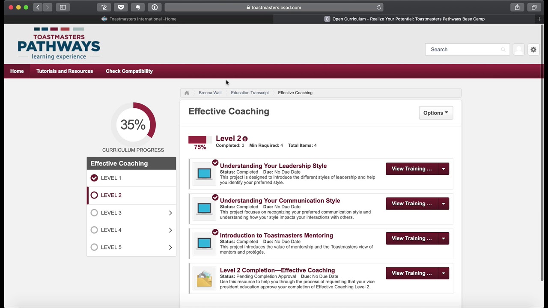The image size is (548, 308).
Task: Click the Introduction to Toastmasters Mentoring computer icon
Action: pos(204,243)
